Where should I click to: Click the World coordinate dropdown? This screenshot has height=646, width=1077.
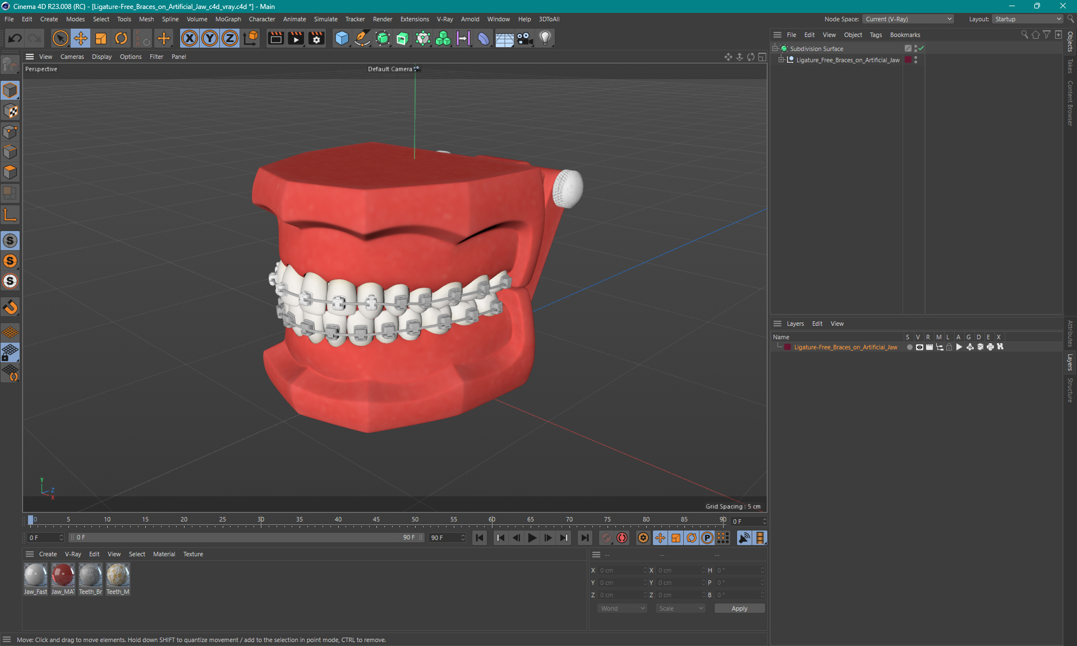622,607
